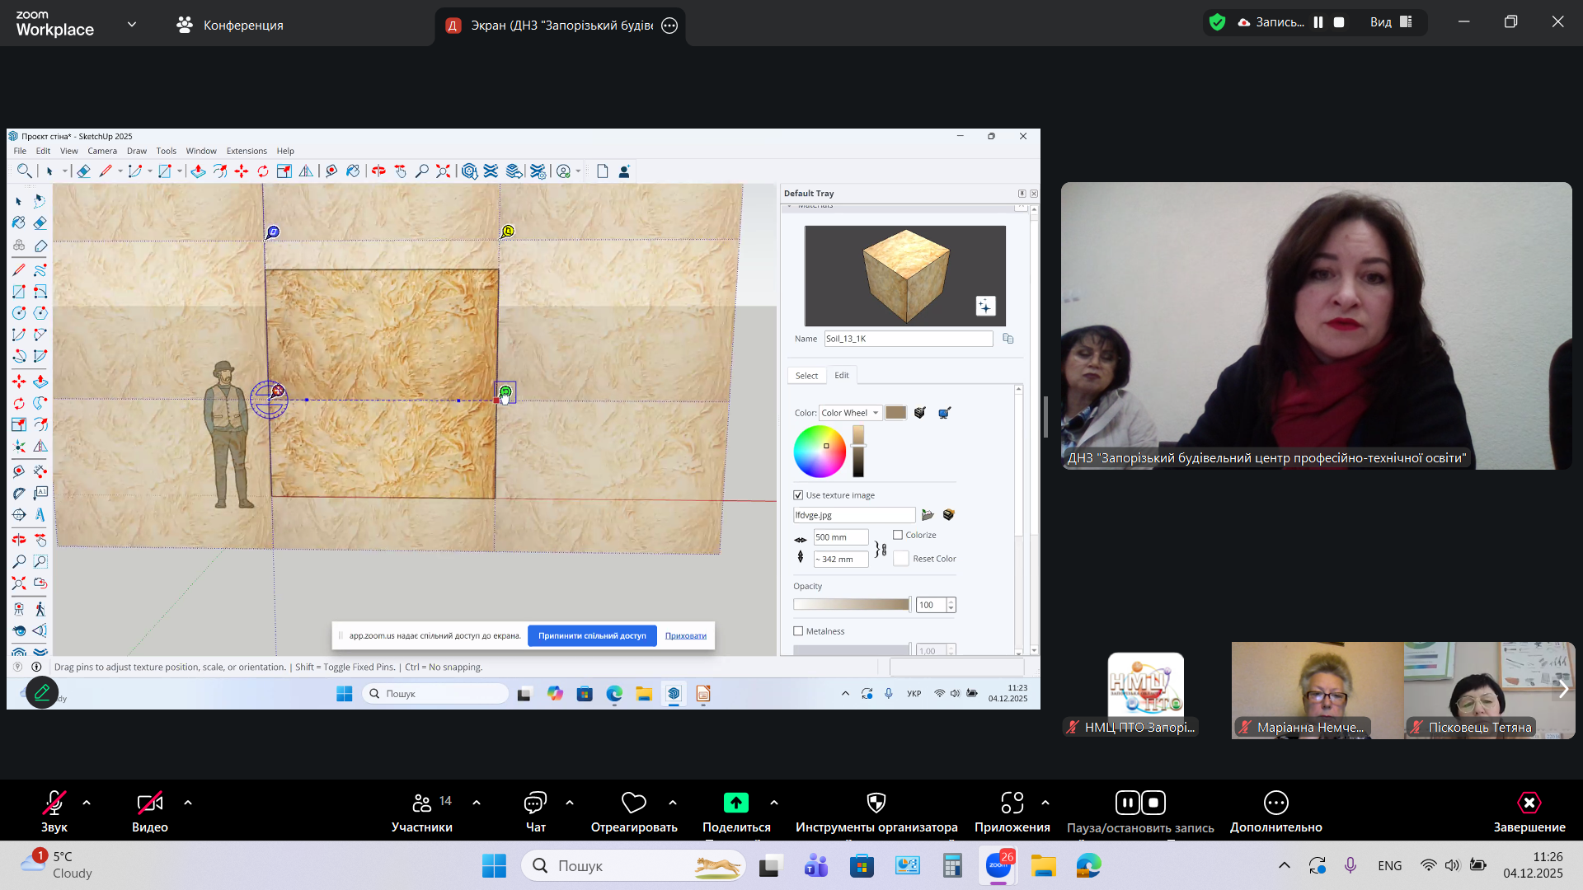Image resolution: width=1583 pixels, height=890 pixels.
Task: Select the Line pencil tool in left toolbar
Action: (19, 269)
